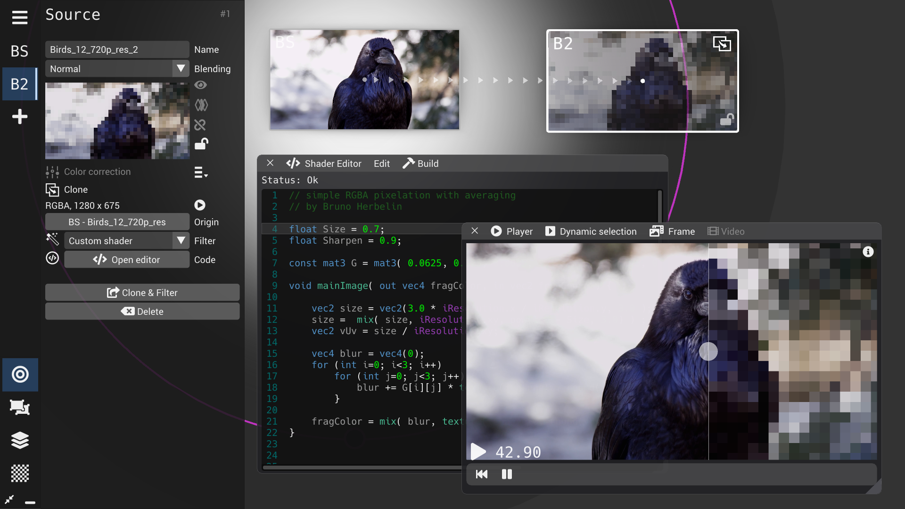Open the list options dropdown arrow
Screen dimensions: 905x509
point(200,172)
